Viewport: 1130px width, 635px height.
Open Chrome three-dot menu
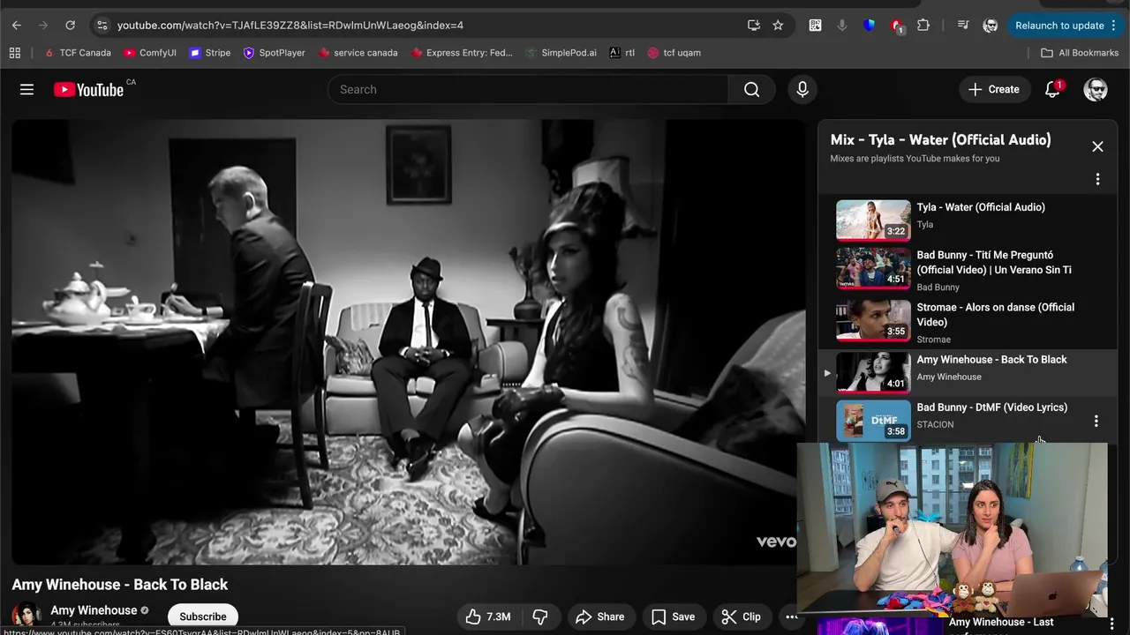[1113, 26]
